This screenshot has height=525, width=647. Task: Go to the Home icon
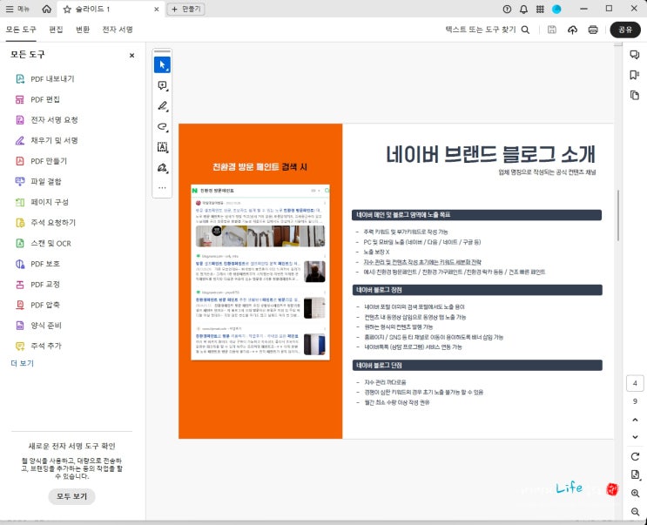(x=47, y=9)
